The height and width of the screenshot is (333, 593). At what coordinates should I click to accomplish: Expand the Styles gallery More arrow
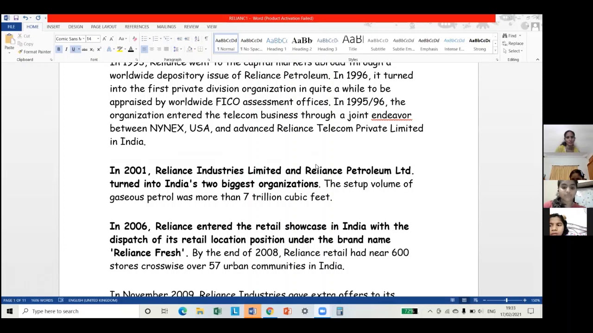(495, 50)
